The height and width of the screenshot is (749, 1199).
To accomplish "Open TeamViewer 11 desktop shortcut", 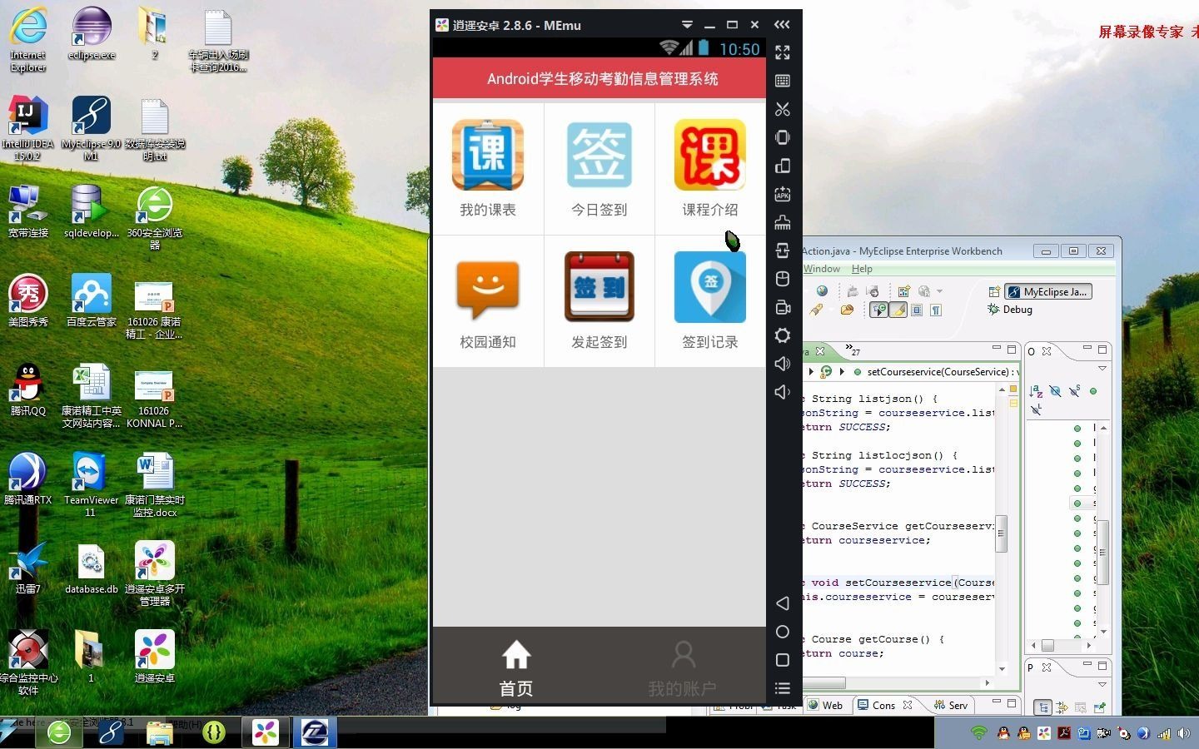I will (x=91, y=484).
